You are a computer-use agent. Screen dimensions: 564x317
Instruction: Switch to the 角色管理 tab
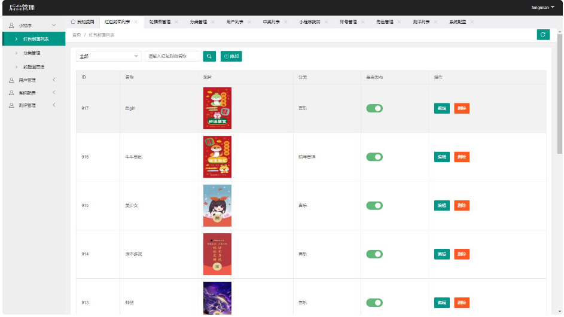[385, 22]
